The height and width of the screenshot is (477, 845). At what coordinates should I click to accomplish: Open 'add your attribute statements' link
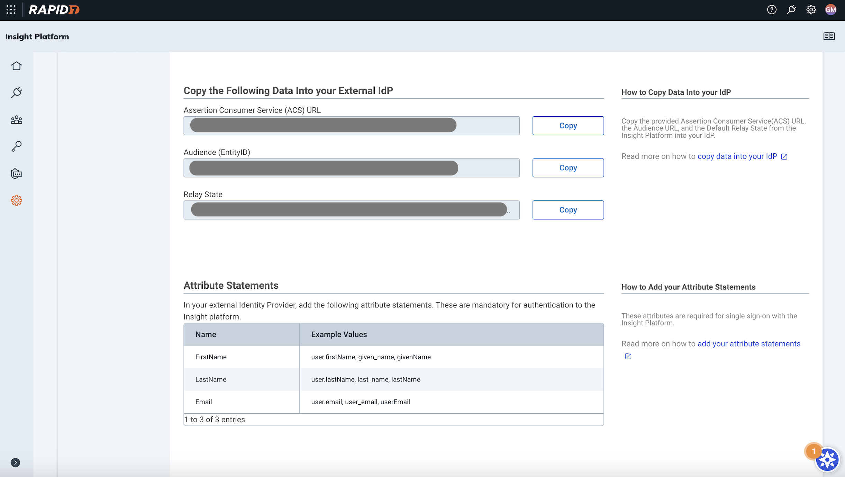point(749,344)
